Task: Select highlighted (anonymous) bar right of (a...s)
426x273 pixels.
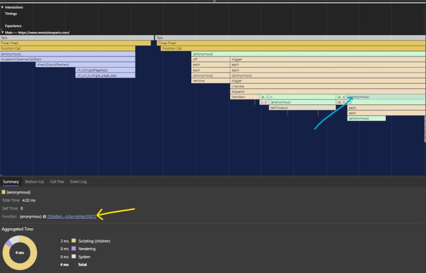Action: [x=387, y=97]
